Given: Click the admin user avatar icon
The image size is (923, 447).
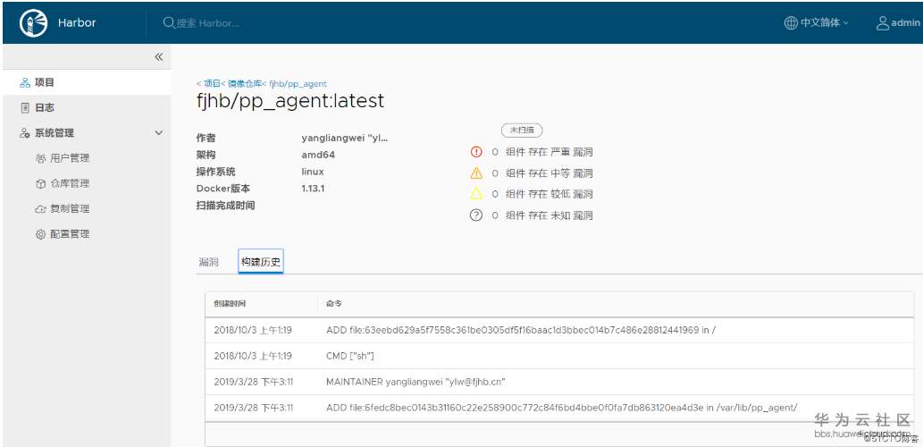Looking at the screenshot, I should tap(883, 23).
